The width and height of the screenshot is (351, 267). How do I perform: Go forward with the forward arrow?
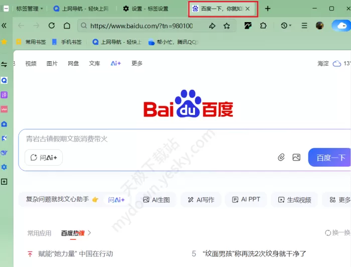tap(36, 26)
